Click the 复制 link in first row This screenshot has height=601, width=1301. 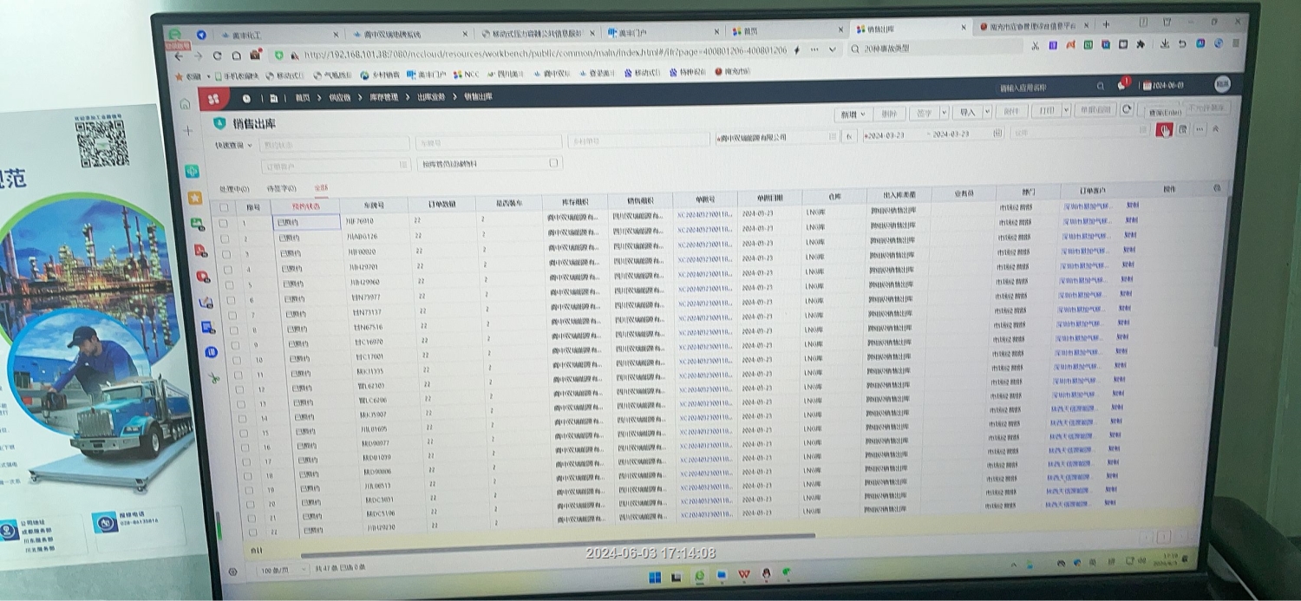[x=1132, y=206]
